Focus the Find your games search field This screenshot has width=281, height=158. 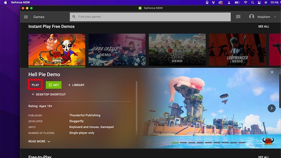point(150,17)
